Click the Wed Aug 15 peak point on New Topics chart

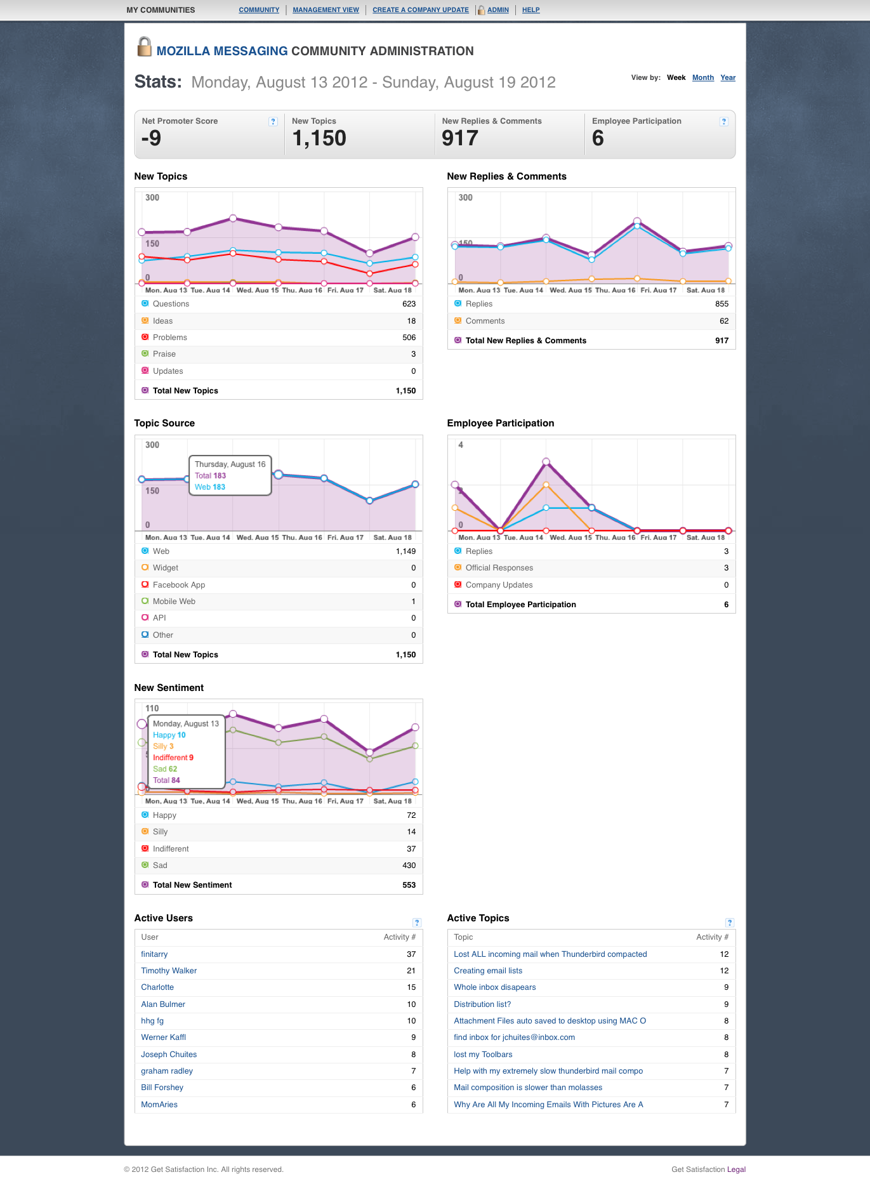pyautogui.click(x=233, y=218)
